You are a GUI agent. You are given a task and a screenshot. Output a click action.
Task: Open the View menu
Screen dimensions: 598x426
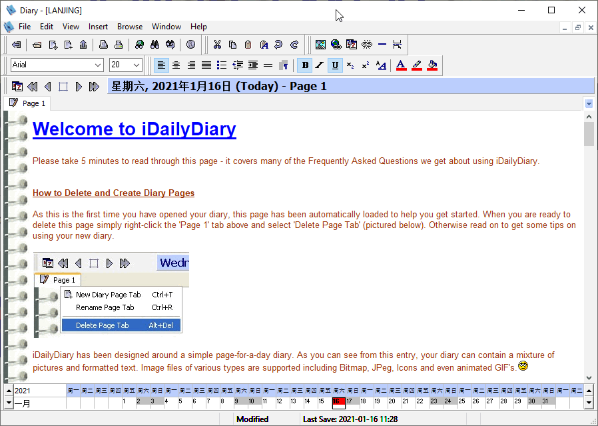coord(71,27)
